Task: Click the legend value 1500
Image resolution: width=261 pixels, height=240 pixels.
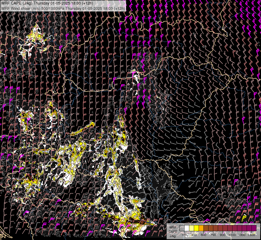Action: point(251,235)
